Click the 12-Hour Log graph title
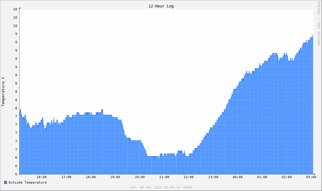 161,6
